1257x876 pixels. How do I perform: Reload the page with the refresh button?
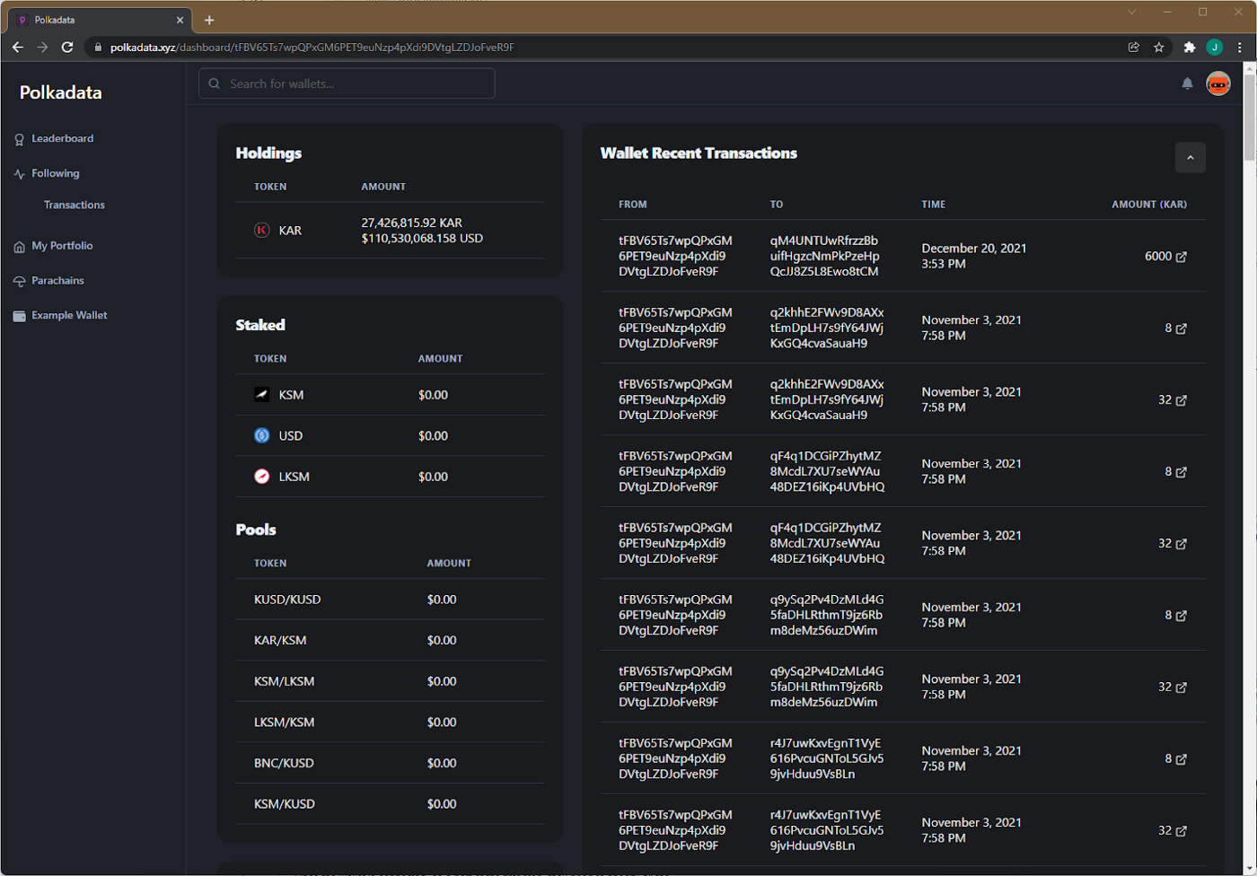pos(67,47)
